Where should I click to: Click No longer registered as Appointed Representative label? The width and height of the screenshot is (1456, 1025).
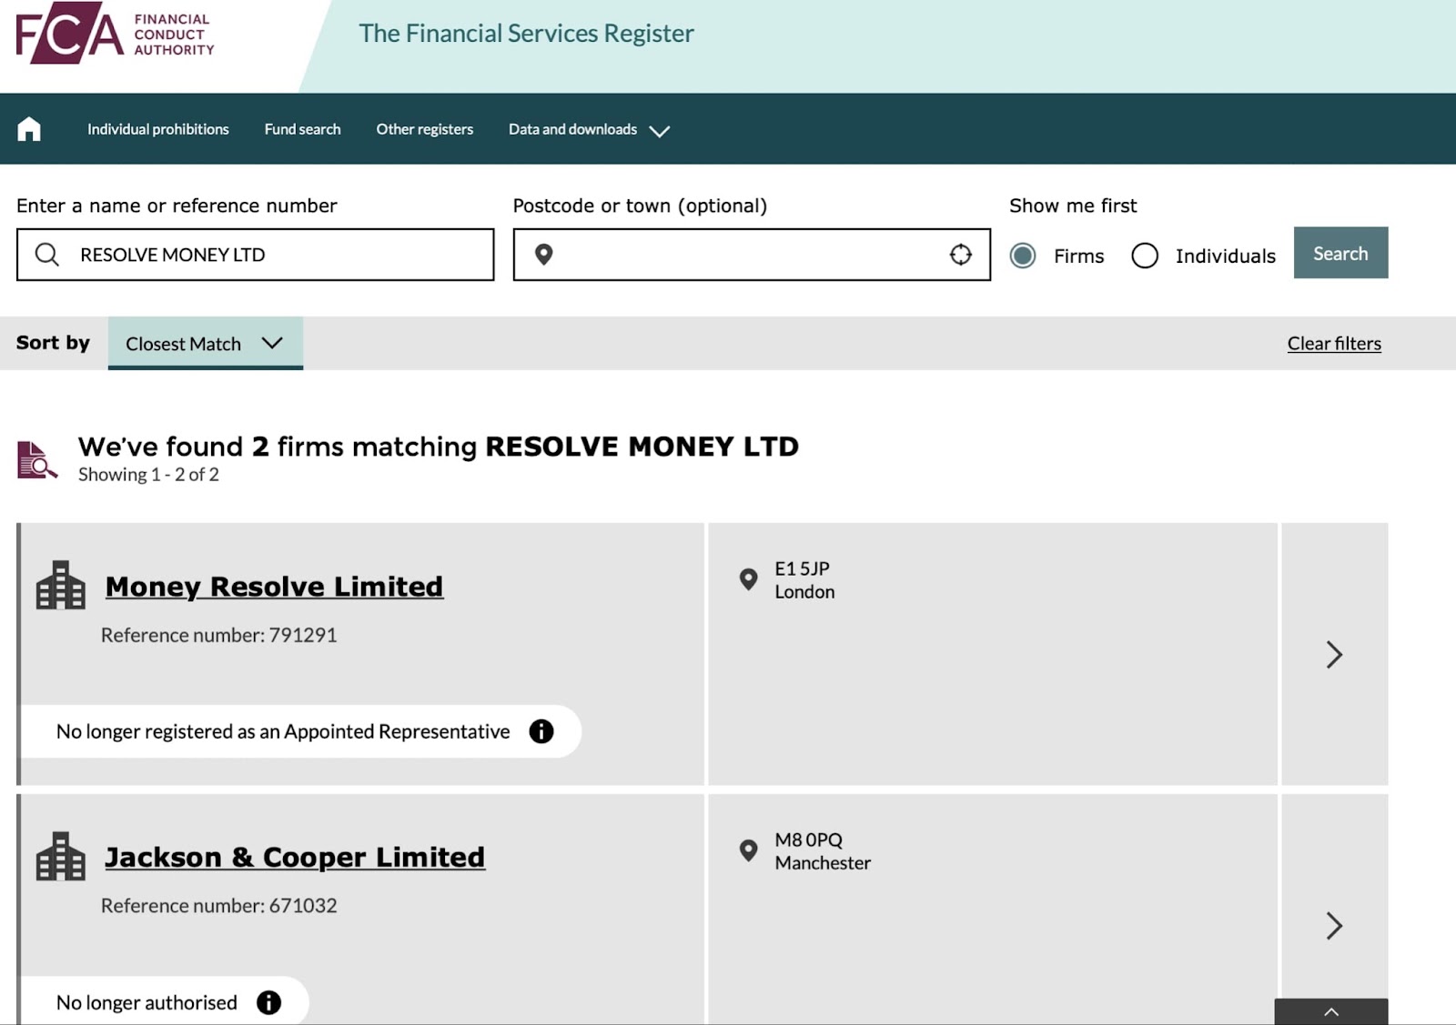pyautogui.click(x=283, y=731)
